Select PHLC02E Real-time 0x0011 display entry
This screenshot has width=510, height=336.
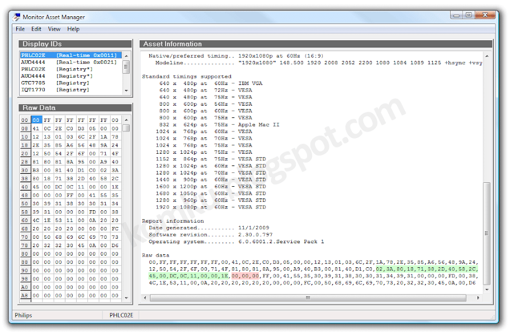[70, 55]
